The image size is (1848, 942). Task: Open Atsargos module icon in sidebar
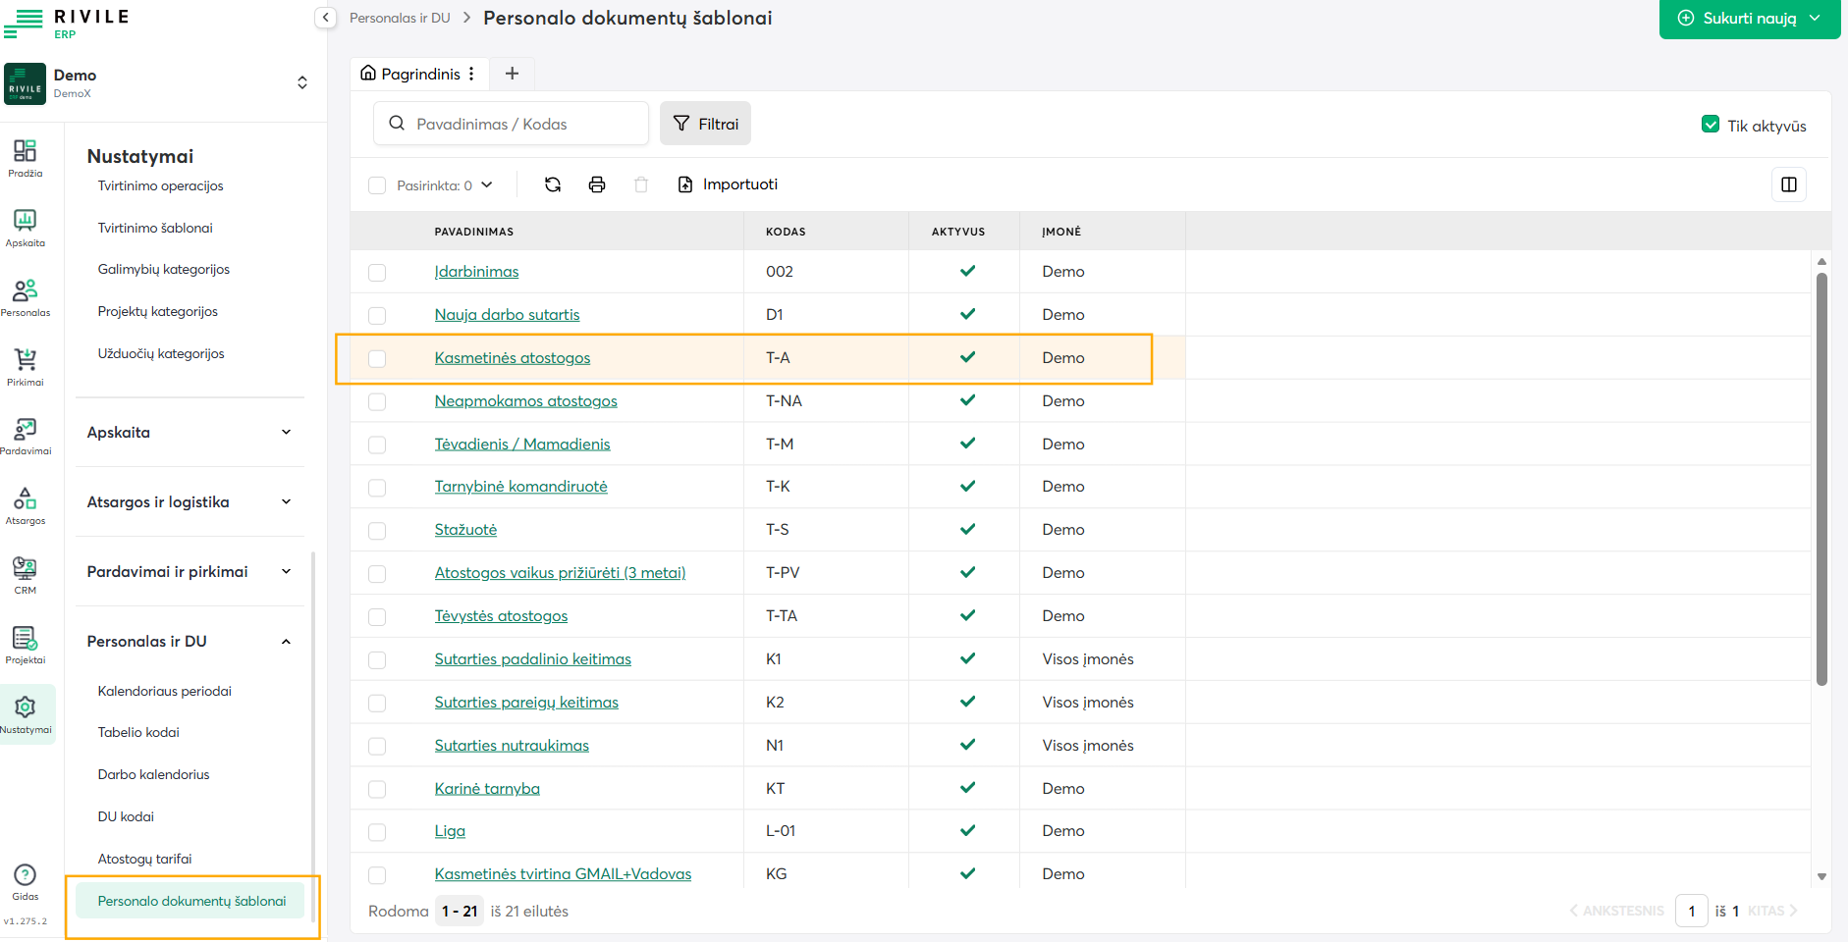click(26, 506)
